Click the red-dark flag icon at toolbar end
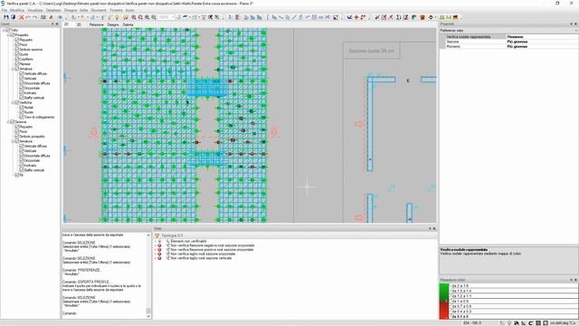The image size is (579, 326). pyautogui.click(x=456, y=17)
